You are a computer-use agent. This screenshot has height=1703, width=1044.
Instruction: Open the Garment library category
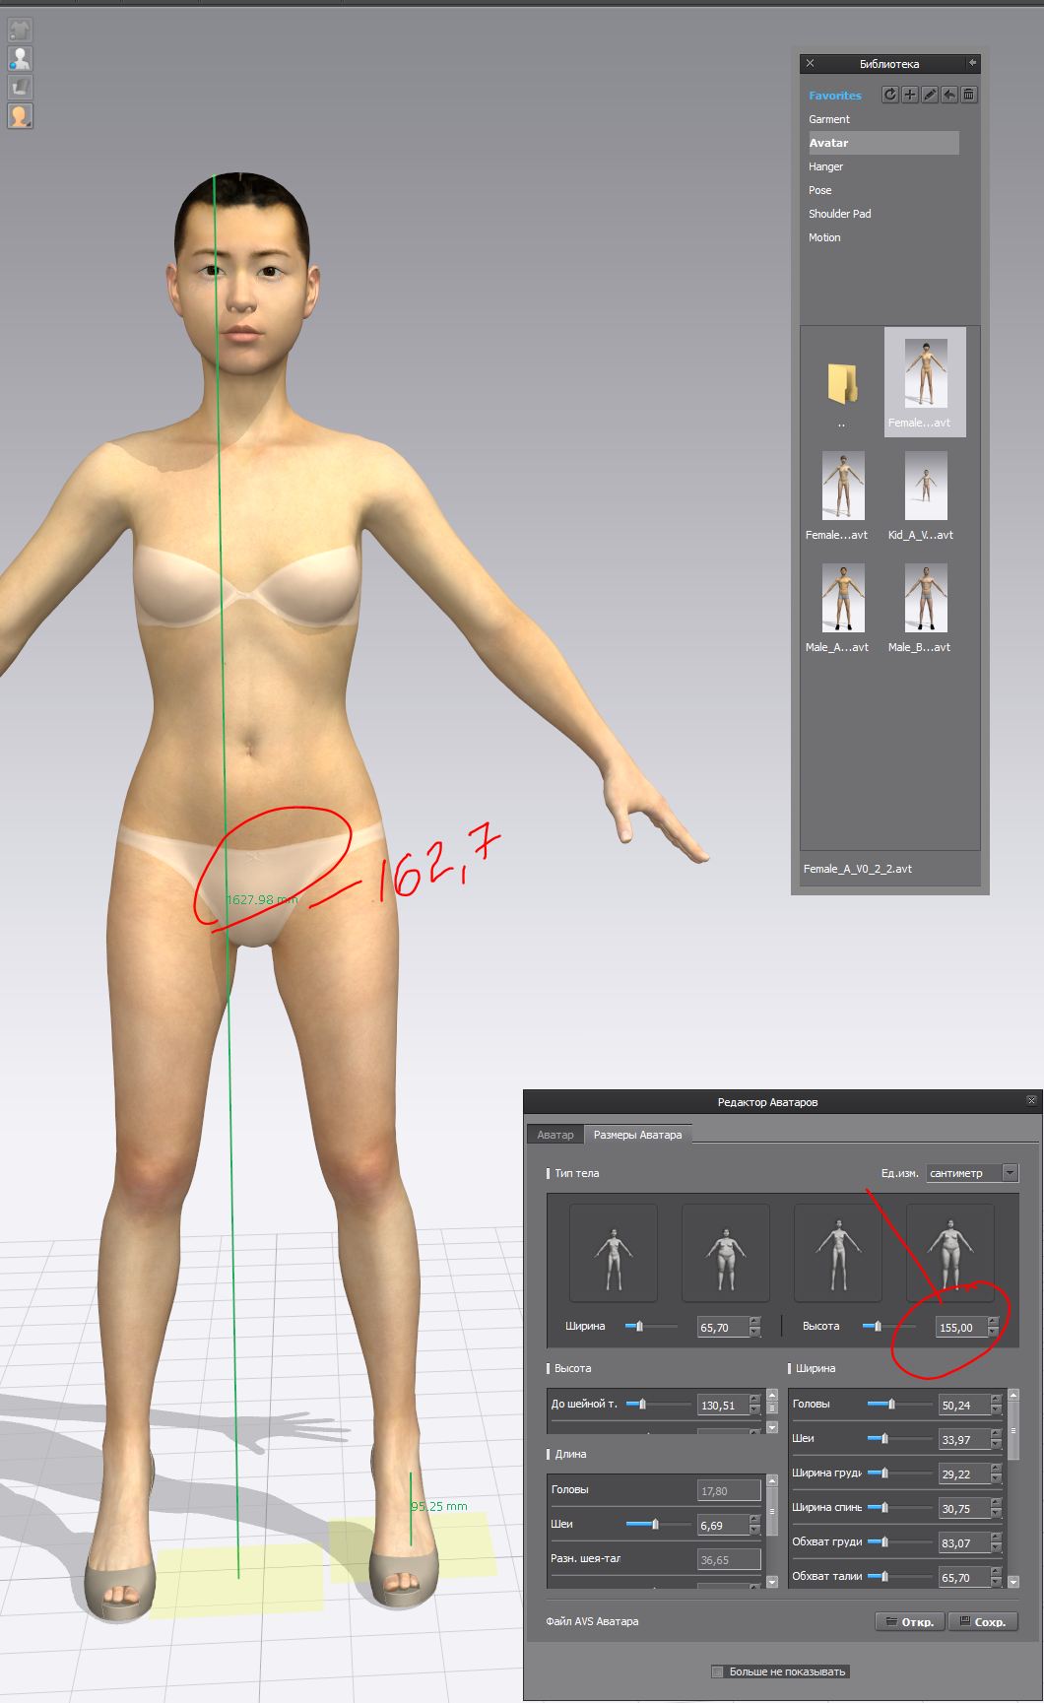pos(829,119)
